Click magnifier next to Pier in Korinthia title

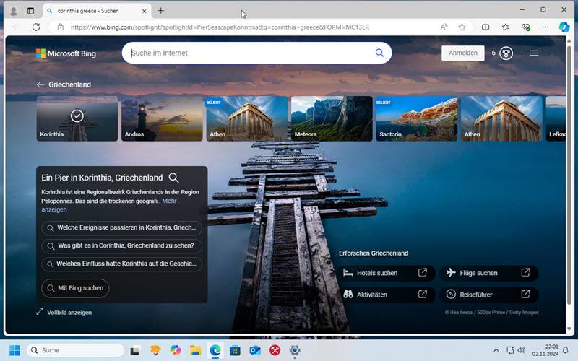(x=173, y=178)
